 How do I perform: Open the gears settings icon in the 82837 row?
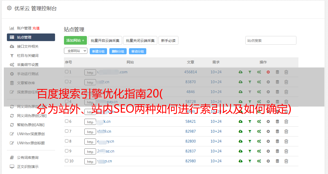[259, 151]
